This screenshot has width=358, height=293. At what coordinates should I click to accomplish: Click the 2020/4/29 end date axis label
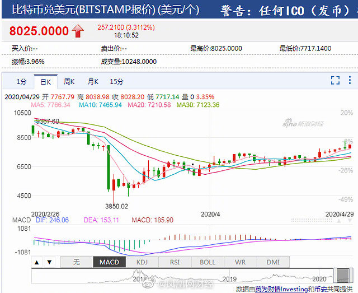(340, 215)
